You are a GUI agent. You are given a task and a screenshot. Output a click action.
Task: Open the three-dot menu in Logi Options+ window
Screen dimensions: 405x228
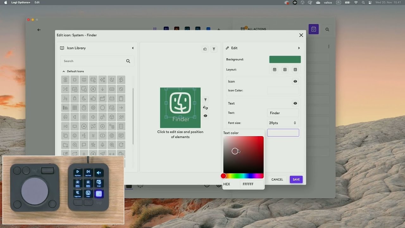tap(329, 47)
